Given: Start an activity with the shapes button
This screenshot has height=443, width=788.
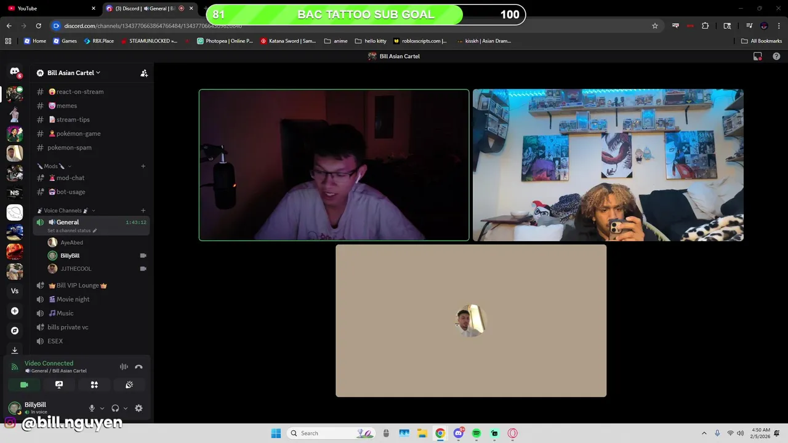Looking at the screenshot, I should [x=94, y=385].
